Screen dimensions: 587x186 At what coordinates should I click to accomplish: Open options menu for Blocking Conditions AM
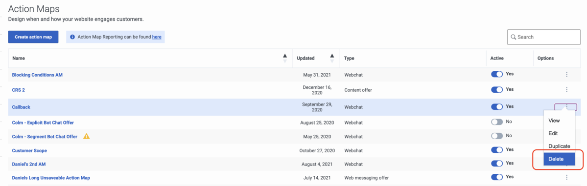pyautogui.click(x=566, y=74)
